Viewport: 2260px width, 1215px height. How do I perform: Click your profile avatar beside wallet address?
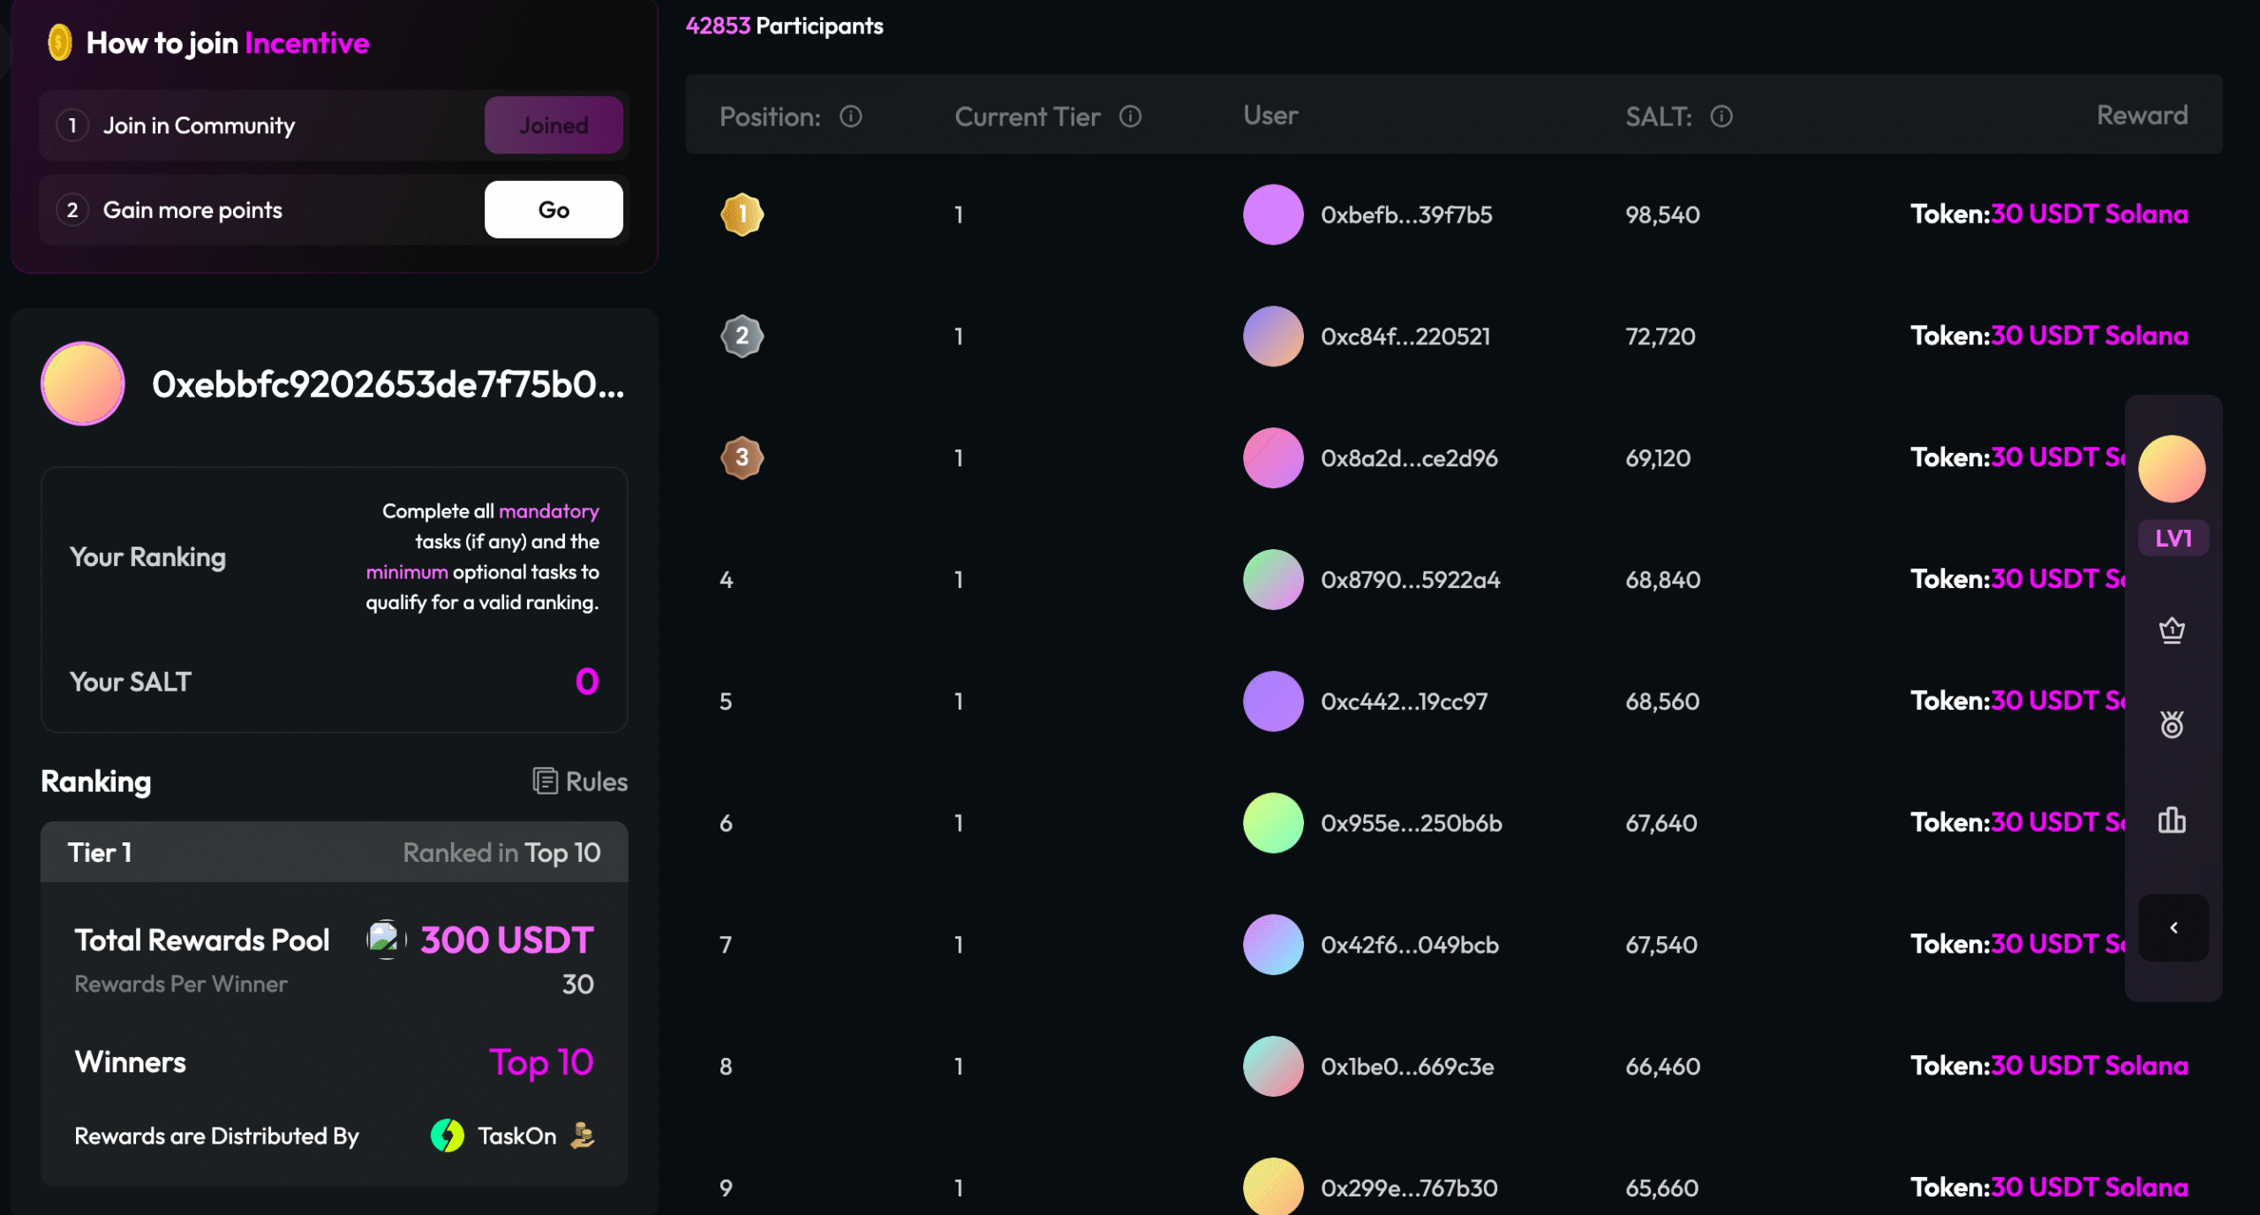83,384
